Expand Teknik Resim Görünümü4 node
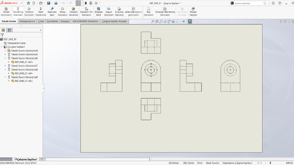 (x=5, y=51)
